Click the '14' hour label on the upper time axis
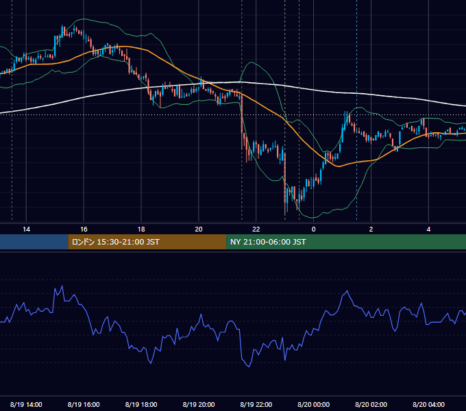 coord(26,229)
